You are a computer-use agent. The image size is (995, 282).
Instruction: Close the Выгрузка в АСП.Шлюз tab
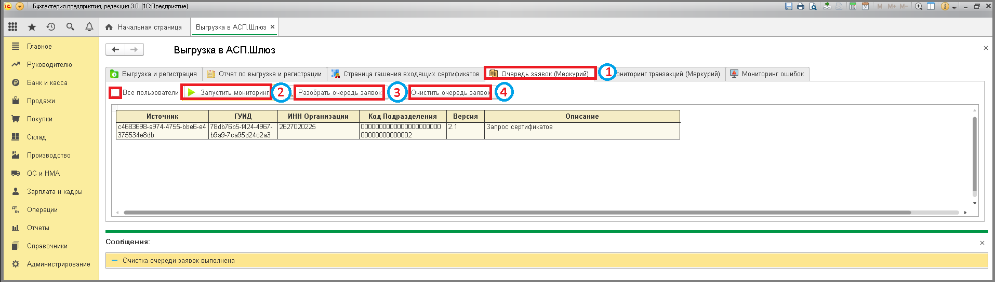(x=272, y=27)
